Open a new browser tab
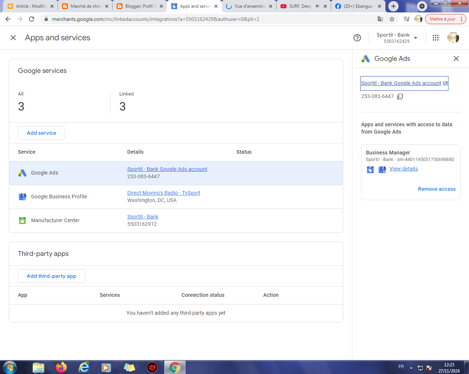Image resolution: width=469 pixels, height=374 pixels. 393,6
